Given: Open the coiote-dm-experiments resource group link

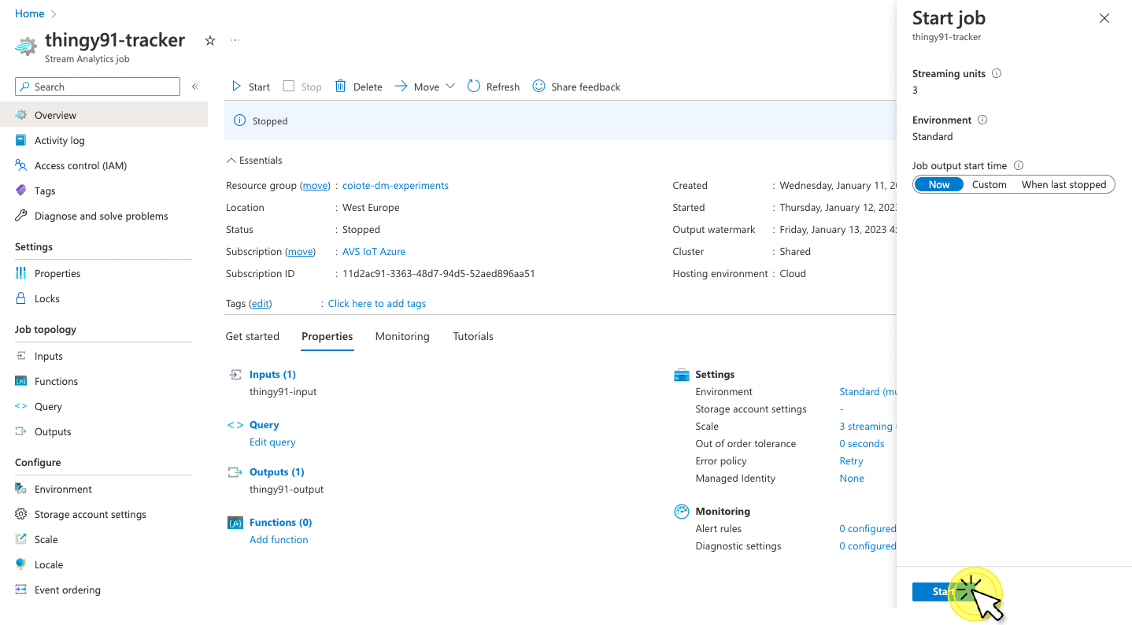Looking at the screenshot, I should [x=395, y=186].
